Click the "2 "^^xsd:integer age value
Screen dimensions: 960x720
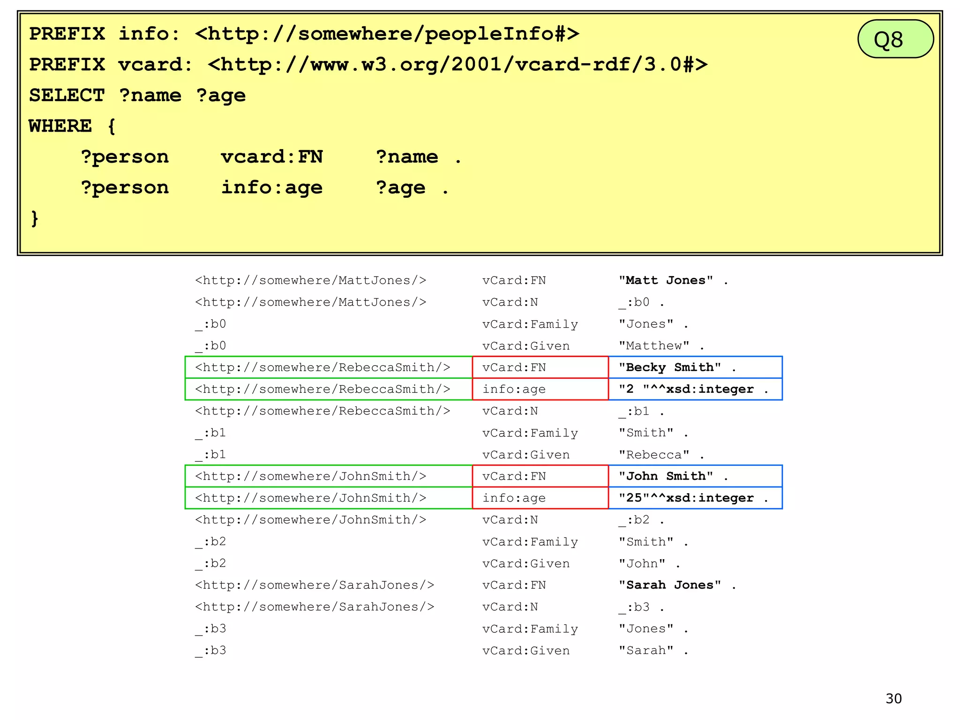(686, 389)
